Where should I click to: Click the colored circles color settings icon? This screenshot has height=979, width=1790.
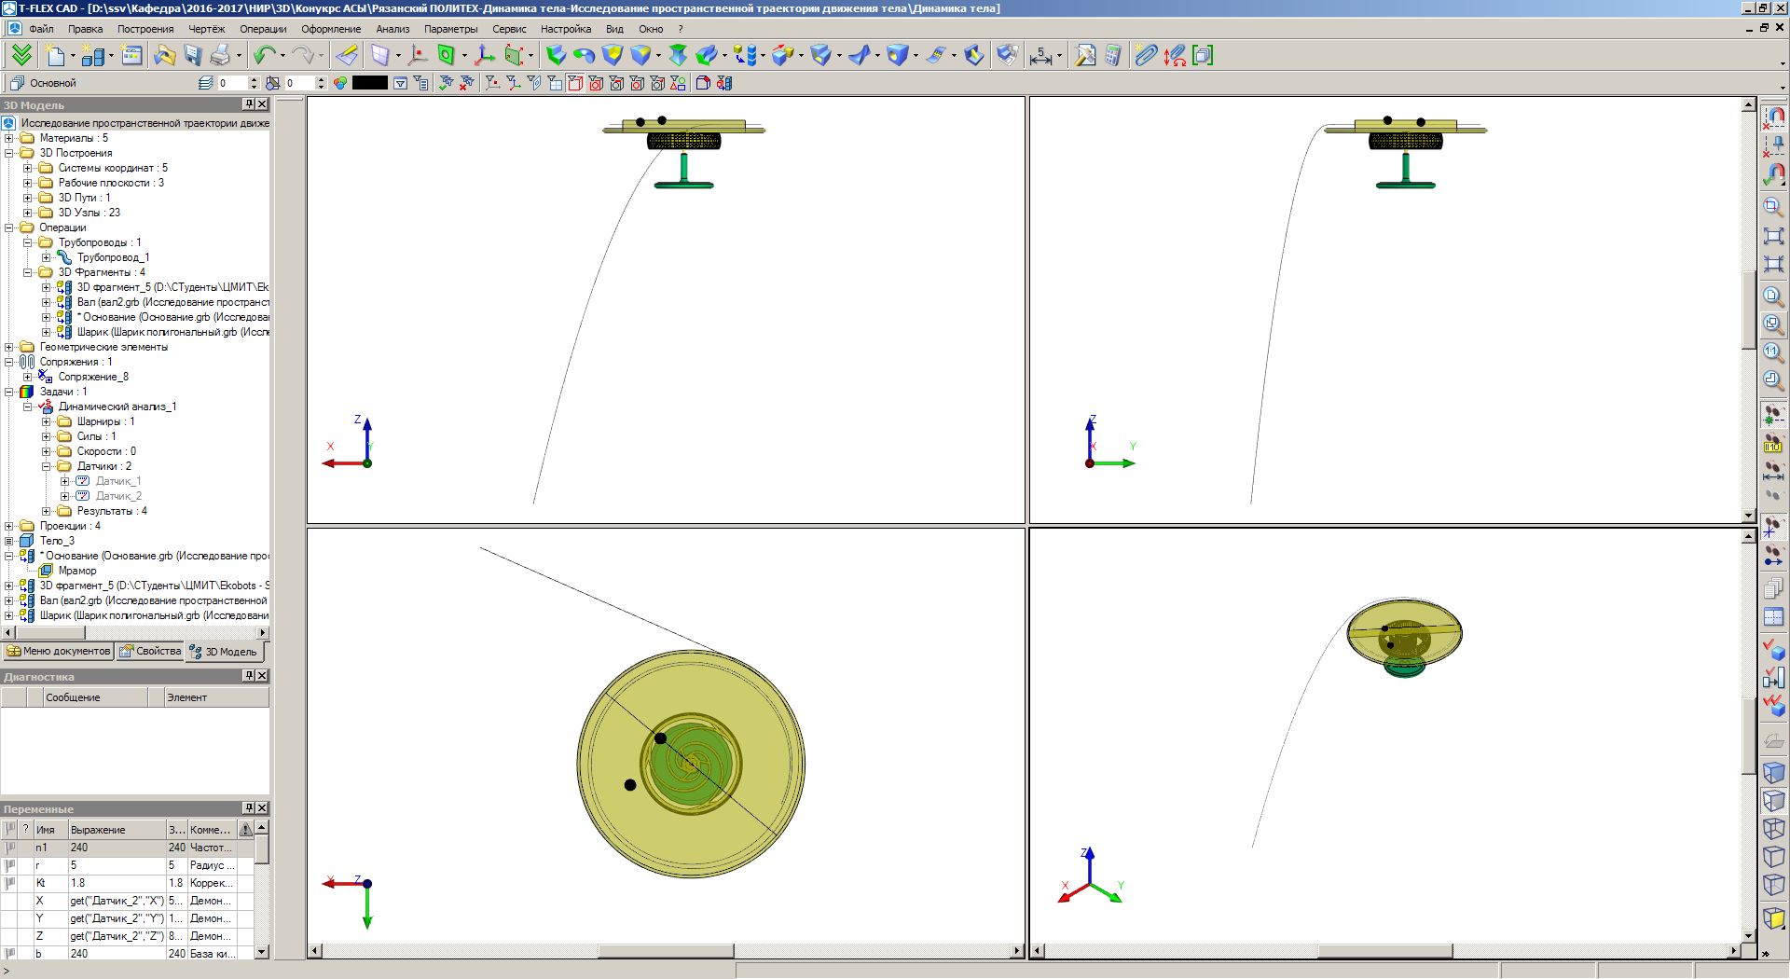[x=340, y=83]
